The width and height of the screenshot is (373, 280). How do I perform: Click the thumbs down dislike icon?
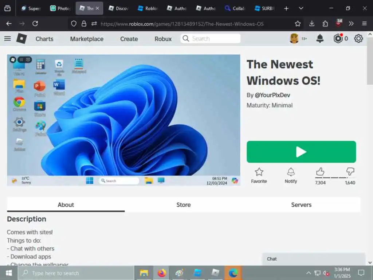coord(350,171)
